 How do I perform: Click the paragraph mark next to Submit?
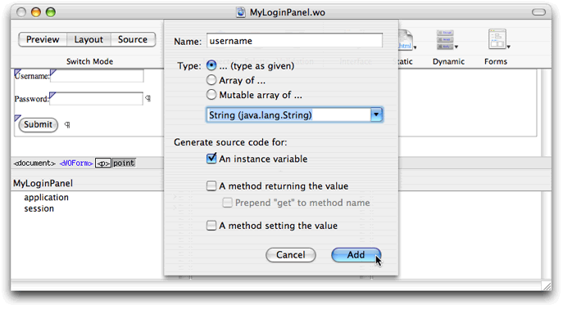pyautogui.click(x=67, y=124)
